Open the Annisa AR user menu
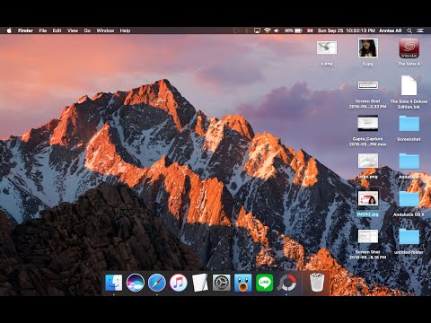 (x=391, y=31)
